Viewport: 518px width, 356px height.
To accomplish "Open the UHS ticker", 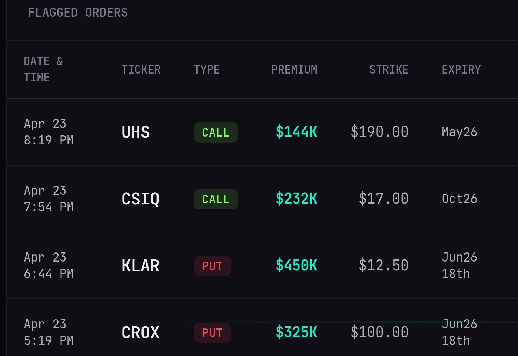I will (x=136, y=132).
